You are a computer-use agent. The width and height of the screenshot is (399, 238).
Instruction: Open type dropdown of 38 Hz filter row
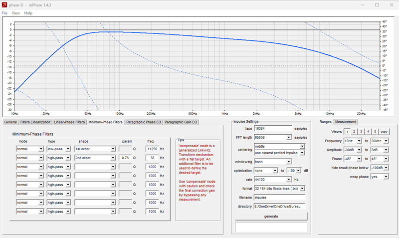tap(58, 158)
